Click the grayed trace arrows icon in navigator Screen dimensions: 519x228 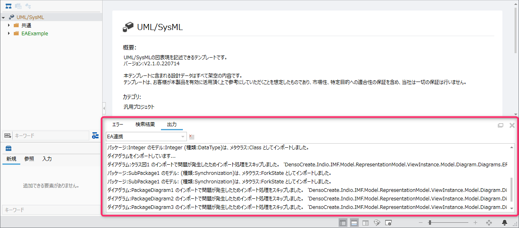(x=28, y=6)
